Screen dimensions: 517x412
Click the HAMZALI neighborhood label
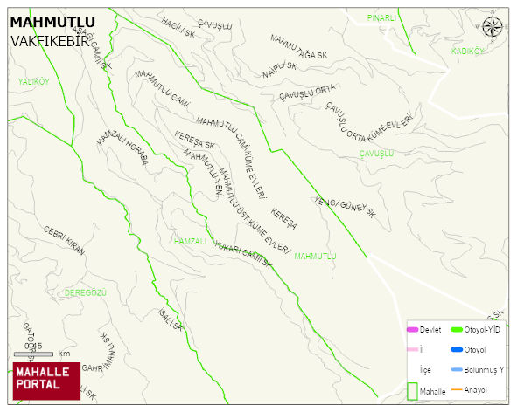(190, 242)
